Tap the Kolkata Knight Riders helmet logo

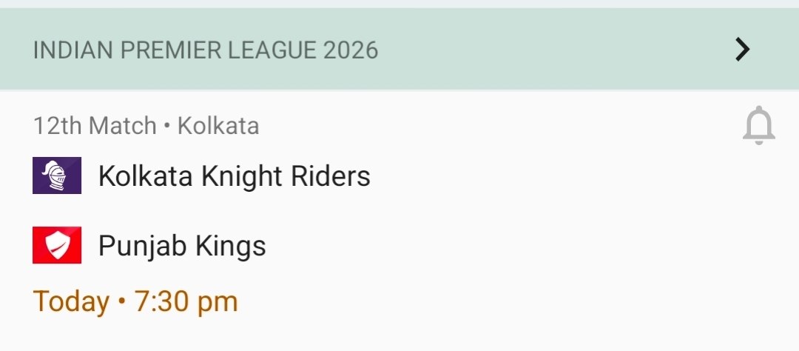coord(57,176)
